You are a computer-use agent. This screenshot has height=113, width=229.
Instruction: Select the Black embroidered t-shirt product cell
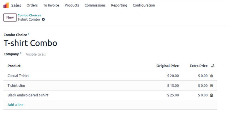pos(28,95)
